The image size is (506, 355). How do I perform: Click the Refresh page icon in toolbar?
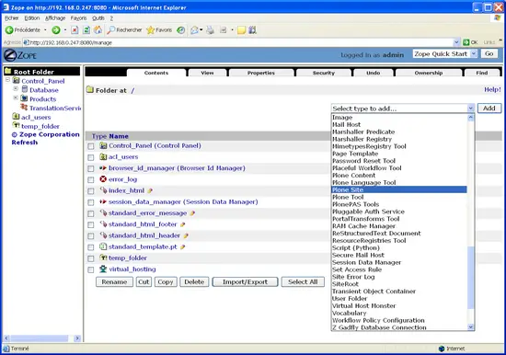pyautogui.click(x=86, y=30)
